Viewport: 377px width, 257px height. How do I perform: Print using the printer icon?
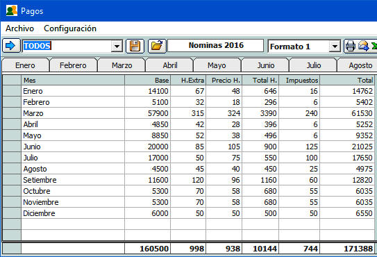(x=350, y=46)
